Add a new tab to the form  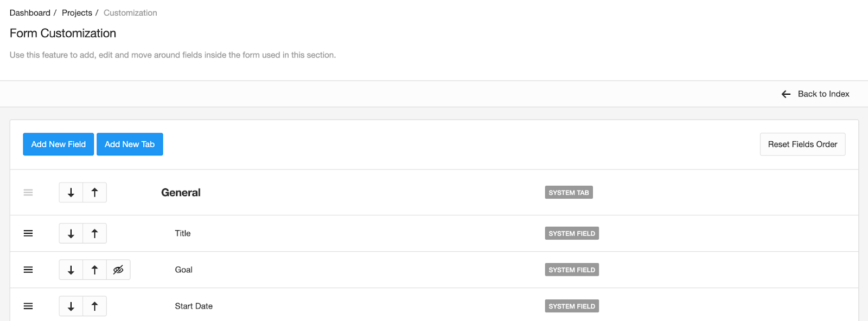tap(130, 145)
